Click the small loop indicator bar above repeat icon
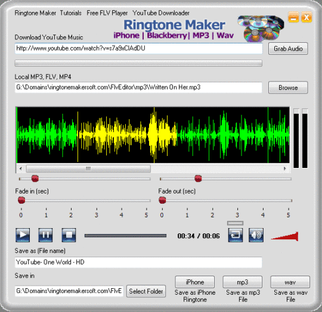This screenshot has height=312, width=322. point(236,223)
